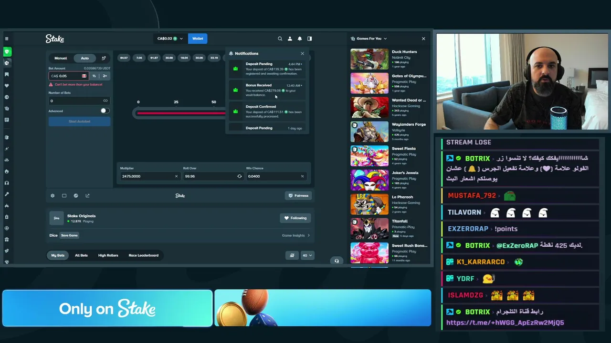Open the live support headset icon
The height and width of the screenshot is (343, 611).
[337, 261]
